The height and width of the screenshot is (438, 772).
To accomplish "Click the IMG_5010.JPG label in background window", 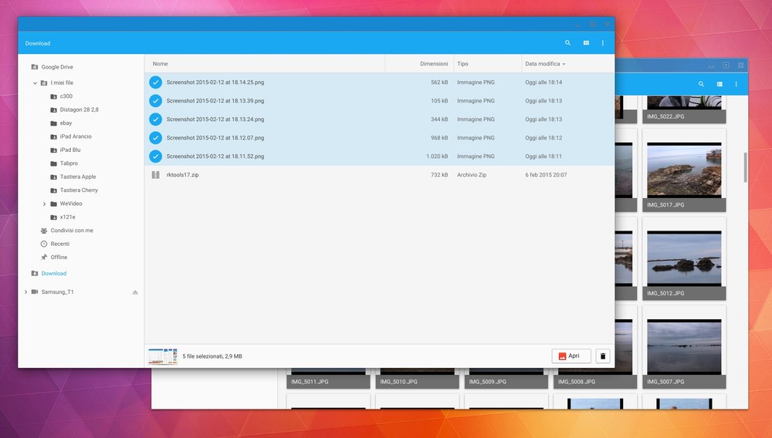I will 399,382.
